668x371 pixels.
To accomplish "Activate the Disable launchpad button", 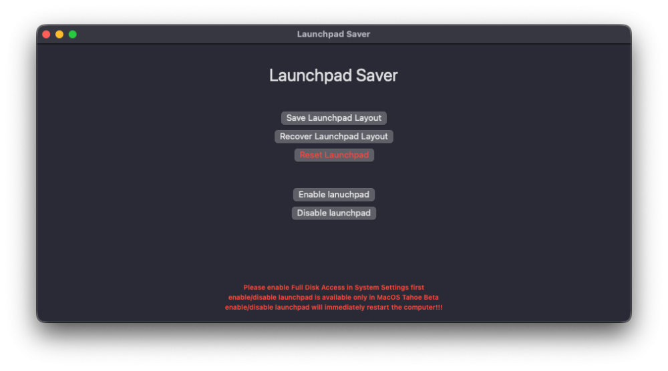I will [x=333, y=213].
